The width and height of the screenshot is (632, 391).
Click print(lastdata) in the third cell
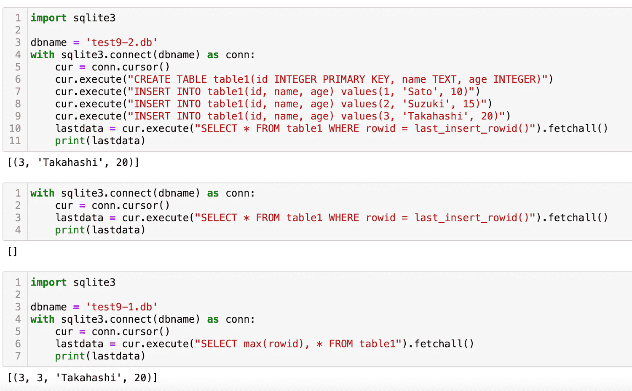100,356
